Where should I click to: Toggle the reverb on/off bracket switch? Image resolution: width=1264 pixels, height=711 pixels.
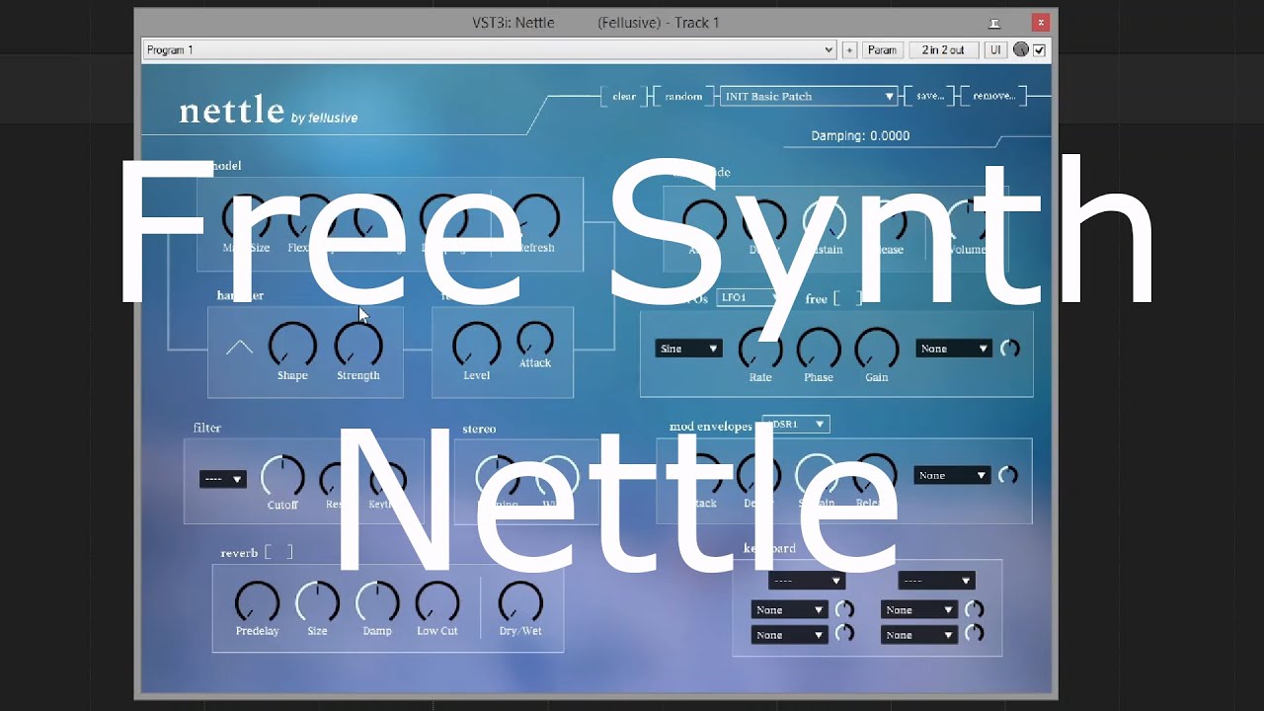point(278,552)
